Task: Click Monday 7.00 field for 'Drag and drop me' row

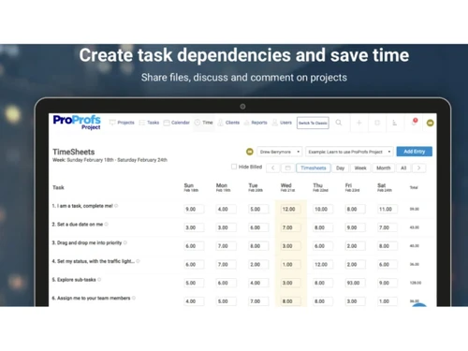Action: [x=226, y=246]
